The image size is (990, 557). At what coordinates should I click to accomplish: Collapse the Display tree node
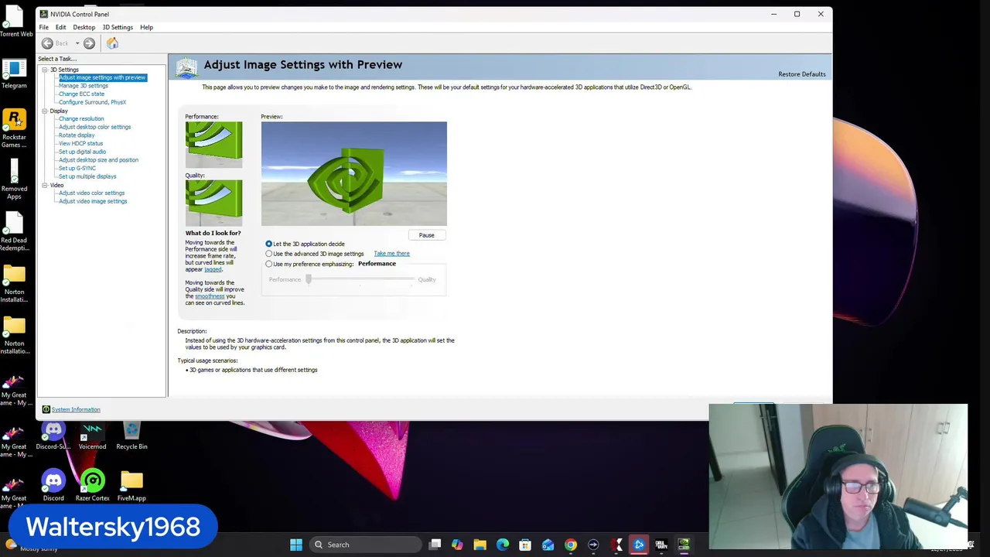(x=45, y=111)
